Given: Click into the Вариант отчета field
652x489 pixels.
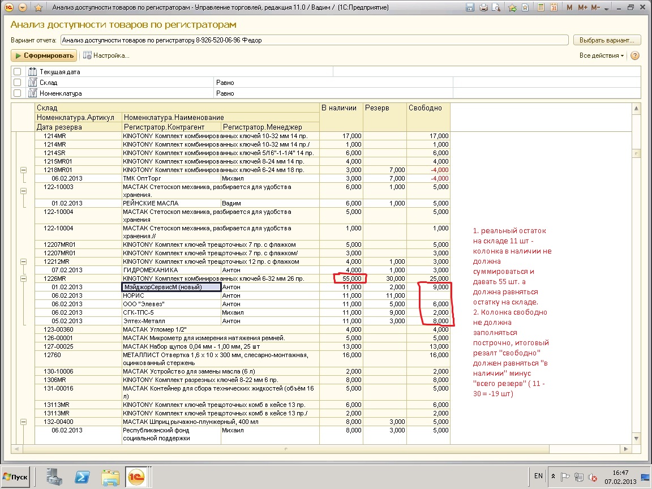Looking at the screenshot, I should pyautogui.click(x=314, y=40).
